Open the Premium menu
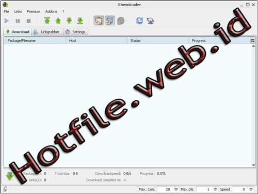 point(34,11)
